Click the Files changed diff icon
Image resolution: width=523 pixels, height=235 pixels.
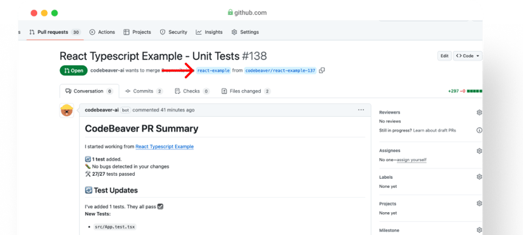pyautogui.click(x=224, y=91)
